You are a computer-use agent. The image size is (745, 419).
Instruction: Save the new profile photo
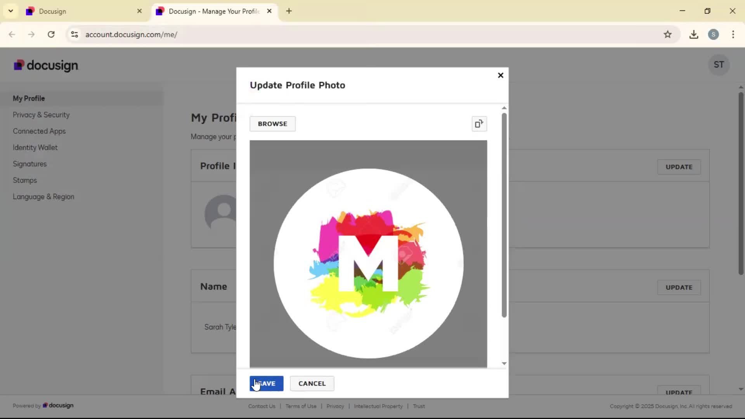tap(267, 383)
